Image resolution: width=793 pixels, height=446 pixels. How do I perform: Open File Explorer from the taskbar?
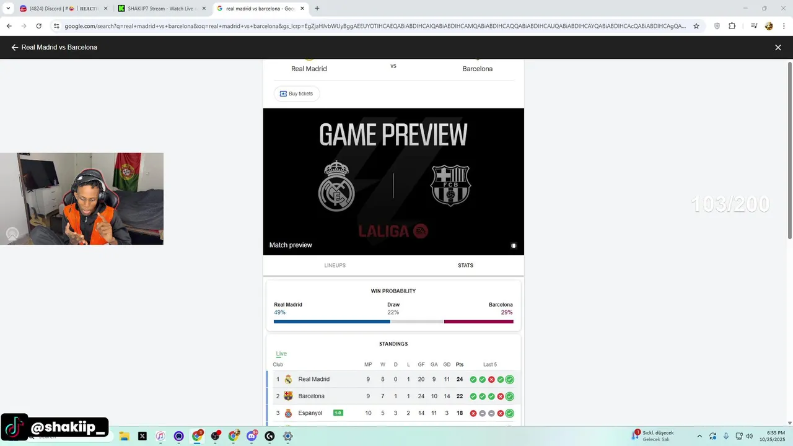pyautogui.click(x=124, y=436)
